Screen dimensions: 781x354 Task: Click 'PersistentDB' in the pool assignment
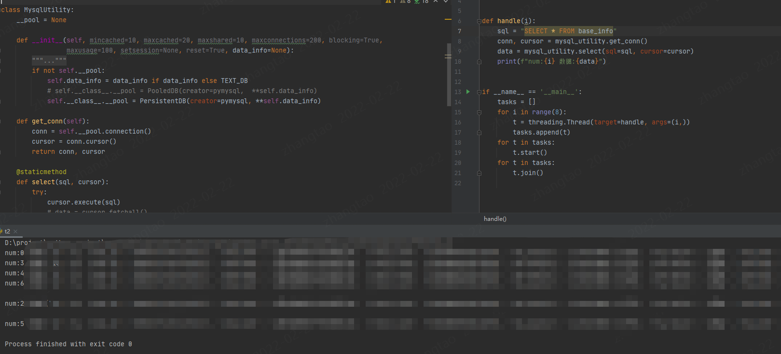click(x=163, y=101)
